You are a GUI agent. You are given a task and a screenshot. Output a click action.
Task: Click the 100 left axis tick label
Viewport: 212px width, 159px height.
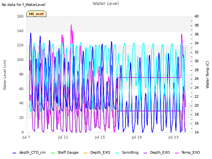click(20, 60)
